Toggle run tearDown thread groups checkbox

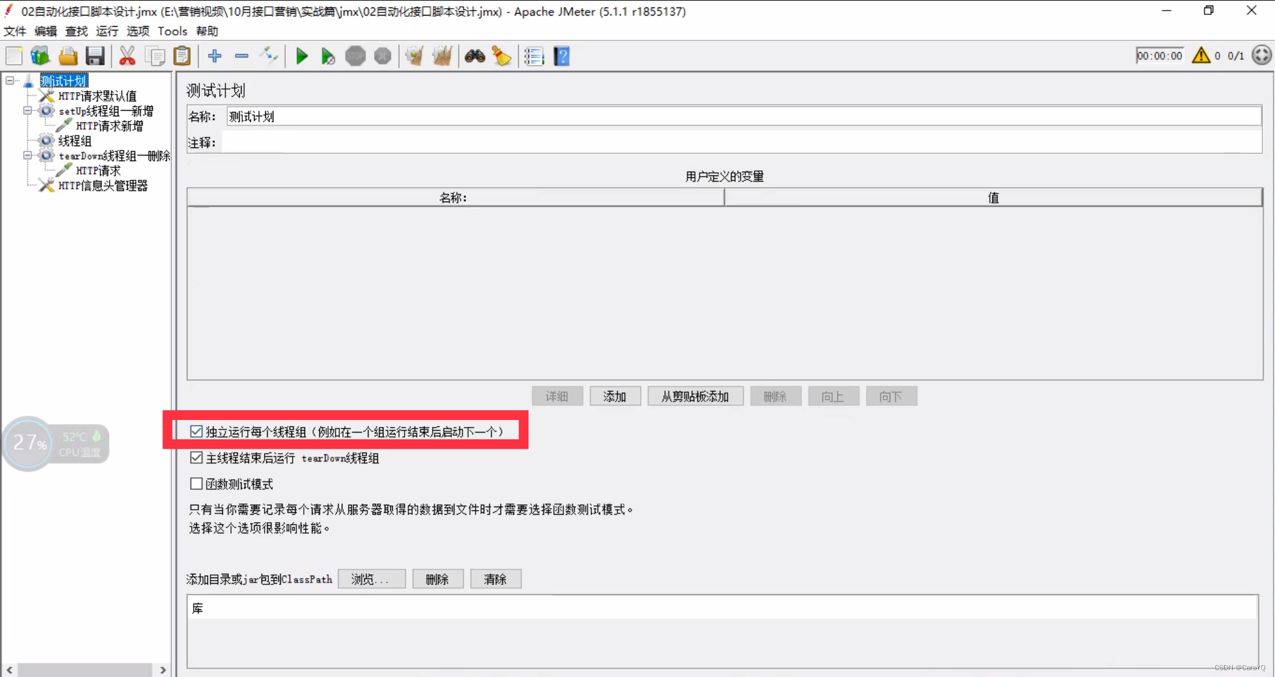pyautogui.click(x=196, y=458)
